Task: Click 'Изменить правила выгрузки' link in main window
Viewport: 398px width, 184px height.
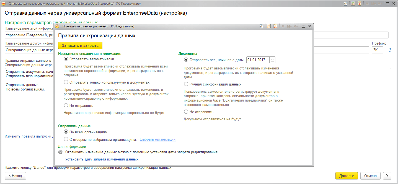Action: [29, 136]
